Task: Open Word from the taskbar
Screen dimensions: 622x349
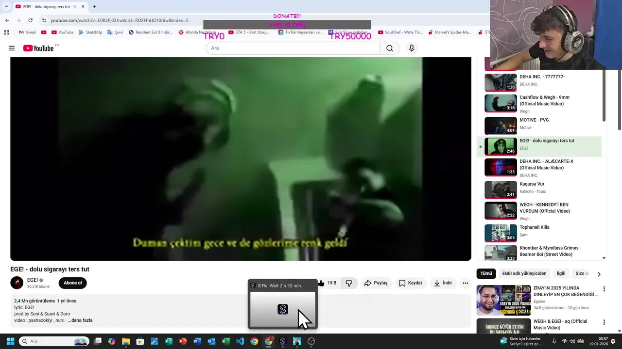Action: tap(197, 341)
